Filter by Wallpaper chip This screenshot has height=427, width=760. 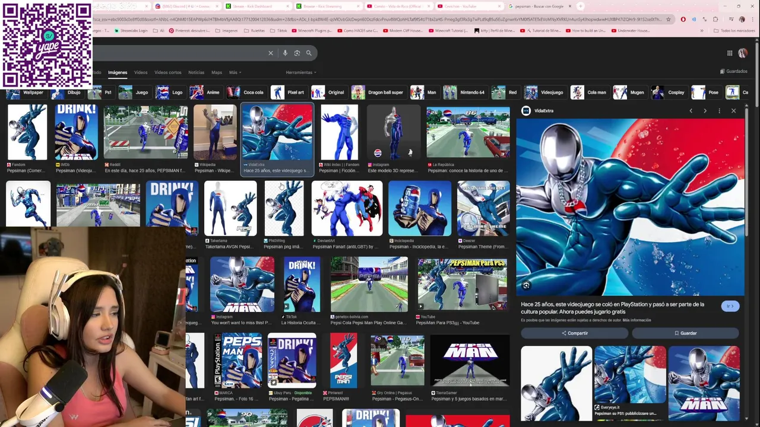(26, 93)
